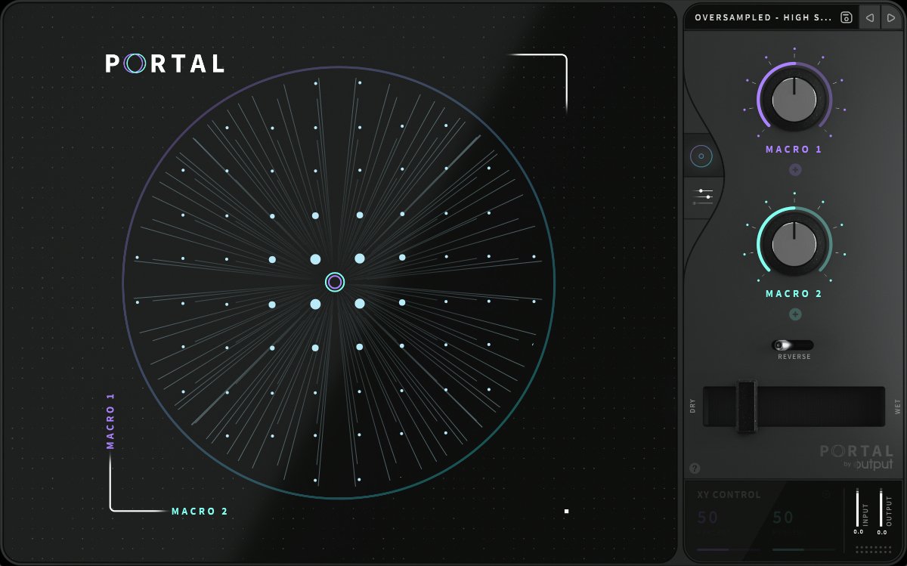Select the XY pad view icon

tap(702, 156)
